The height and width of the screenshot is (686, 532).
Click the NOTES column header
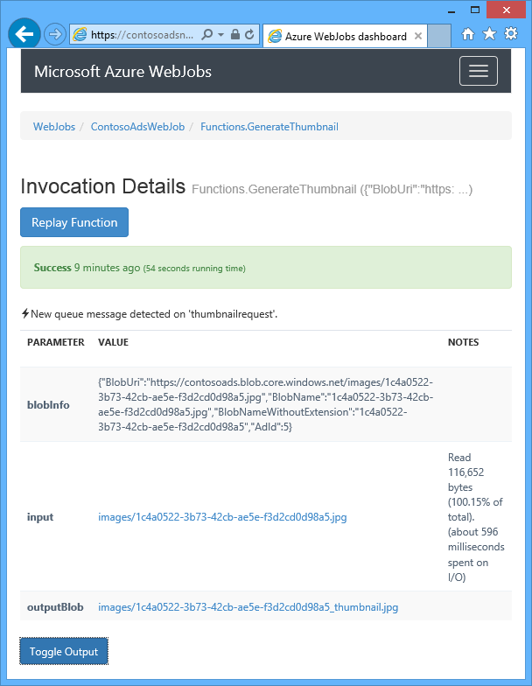[464, 342]
